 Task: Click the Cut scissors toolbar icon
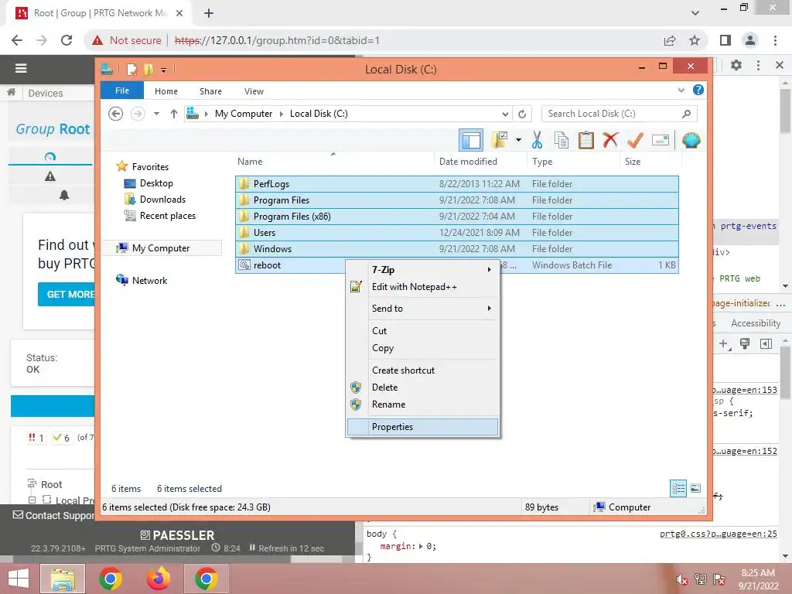(537, 140)
